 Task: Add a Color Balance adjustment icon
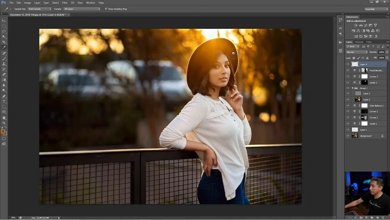coord(358,31)
